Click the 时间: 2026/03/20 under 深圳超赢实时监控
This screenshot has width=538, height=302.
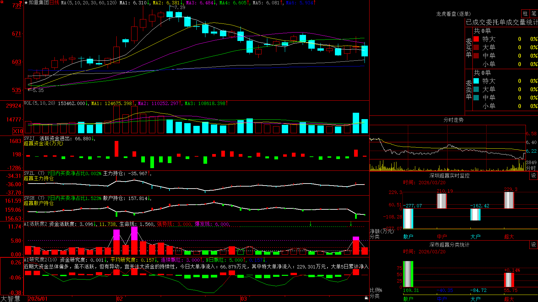(424, 183)
